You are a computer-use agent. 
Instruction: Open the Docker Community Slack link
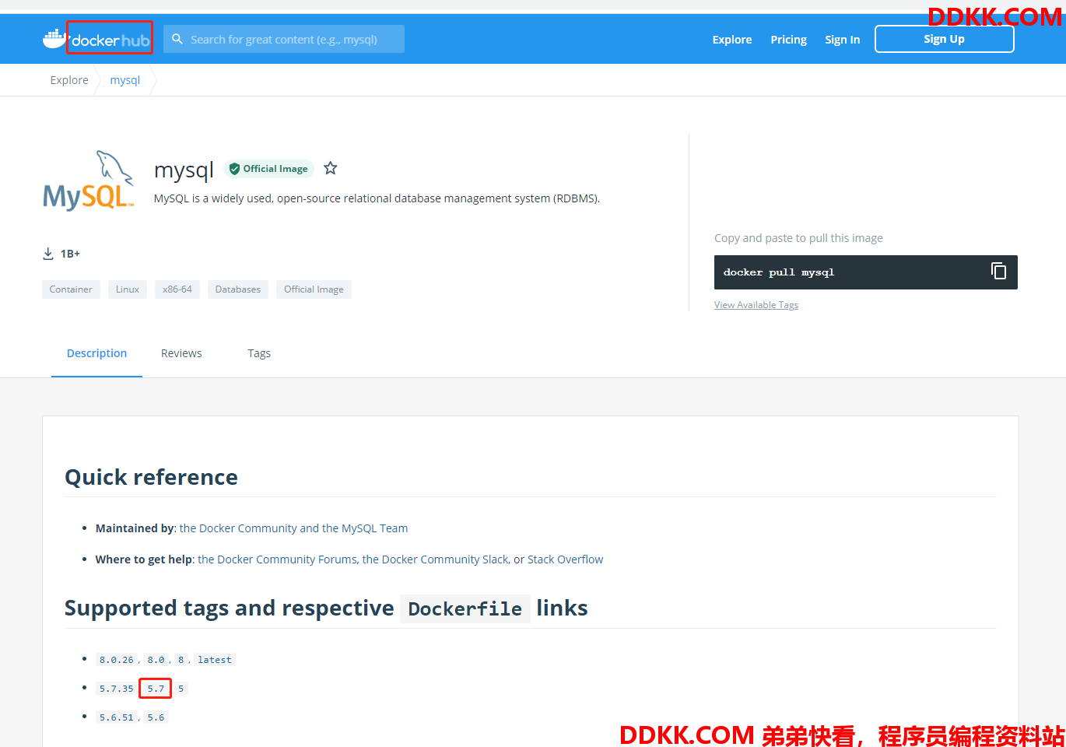click(x=435, y=559)
